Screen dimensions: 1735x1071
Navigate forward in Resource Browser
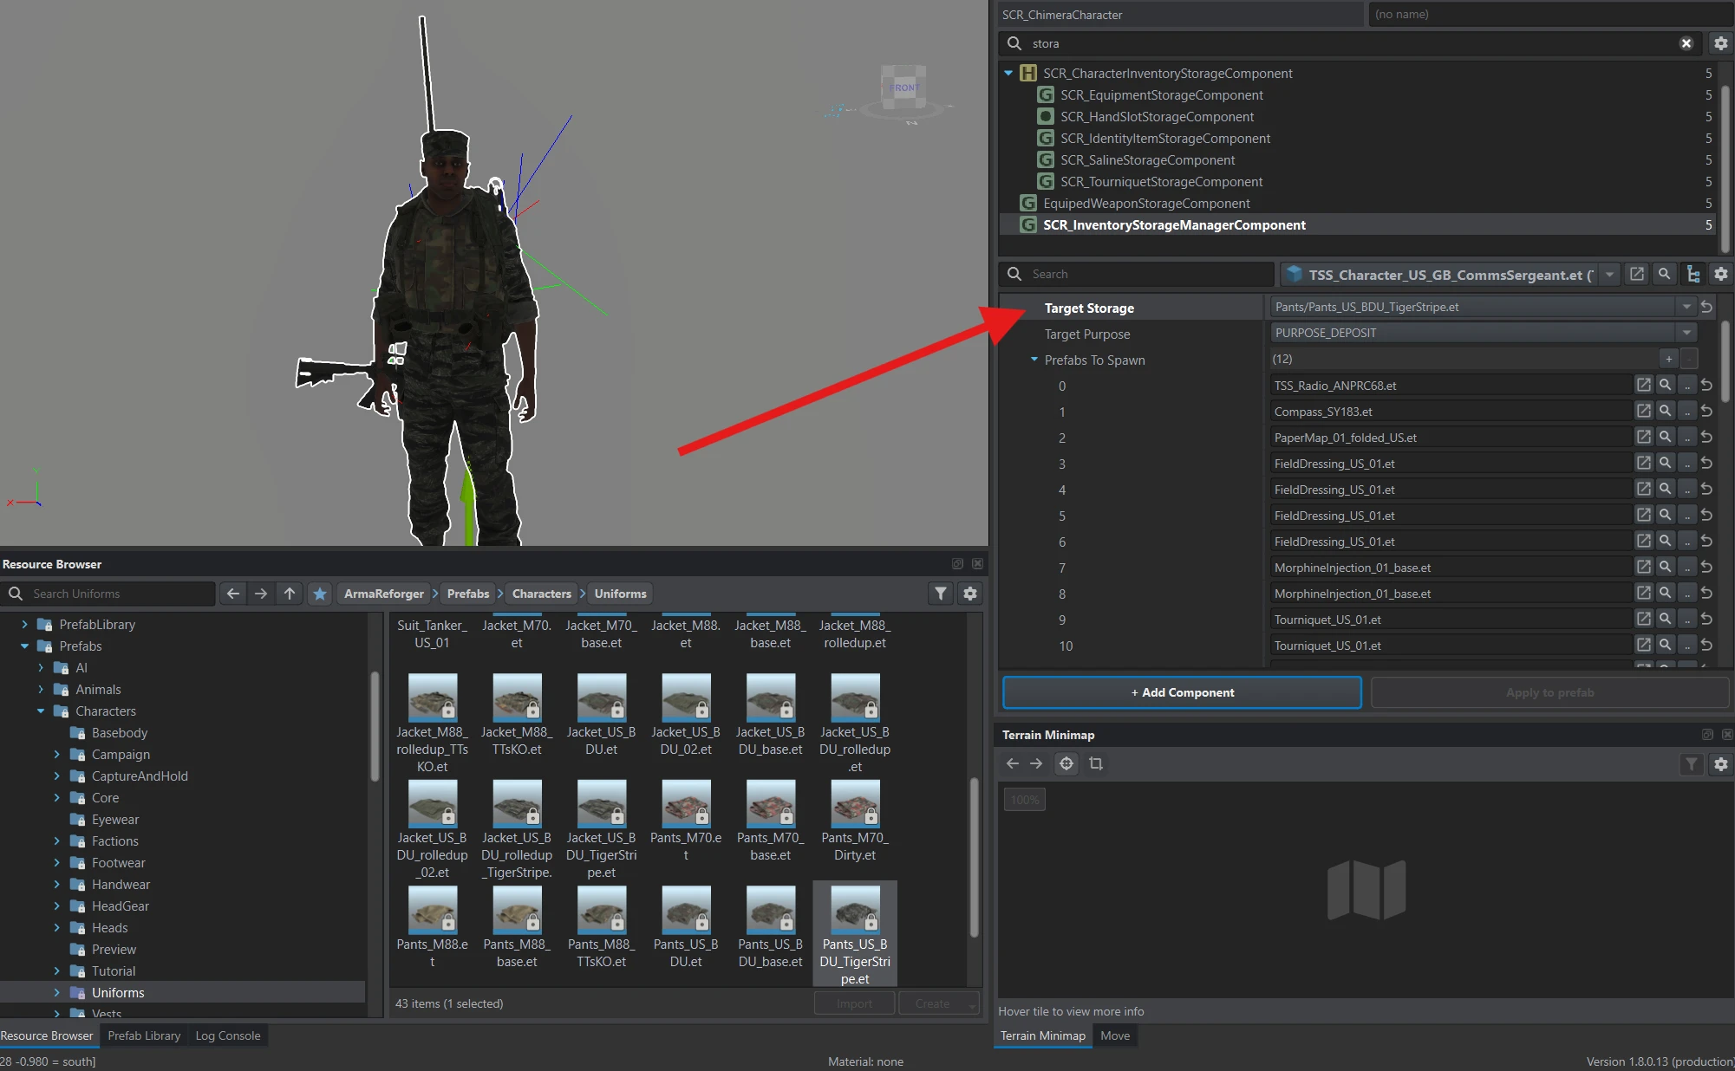[x=261, y=594]
